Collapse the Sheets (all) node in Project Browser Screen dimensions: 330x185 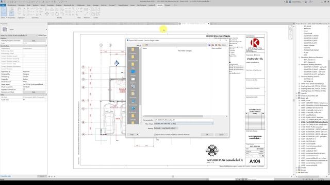click(297, 98)
